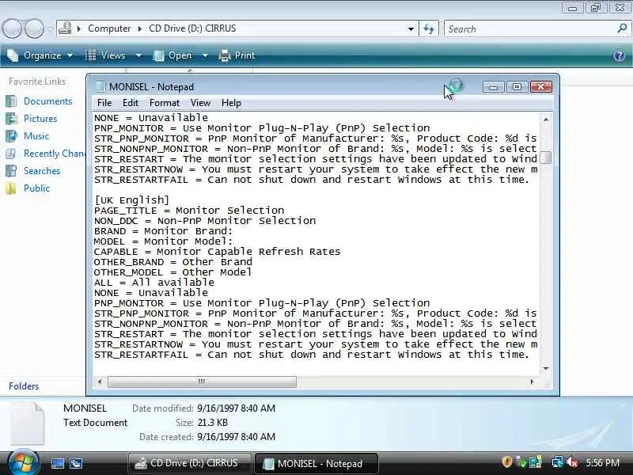633x475 pixels.
Task: Click the Documents folder icon
Action: (x=11, y=101)
